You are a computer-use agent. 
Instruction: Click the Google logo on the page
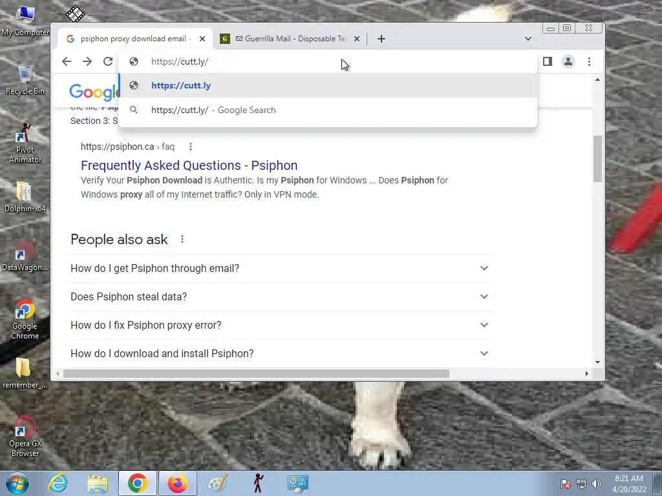pyautogui.click(x=94, y=92)
